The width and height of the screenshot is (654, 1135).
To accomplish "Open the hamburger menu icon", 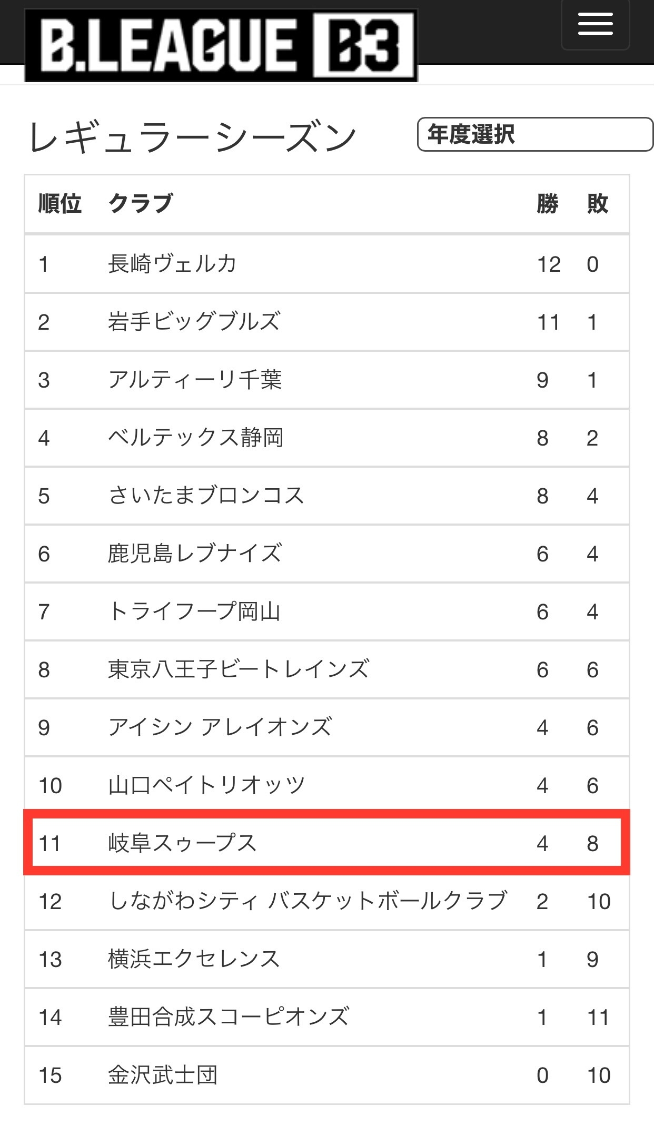I will (x=595, y=24).
